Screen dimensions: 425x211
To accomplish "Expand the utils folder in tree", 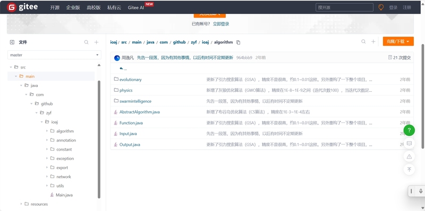I will point(47,186).
